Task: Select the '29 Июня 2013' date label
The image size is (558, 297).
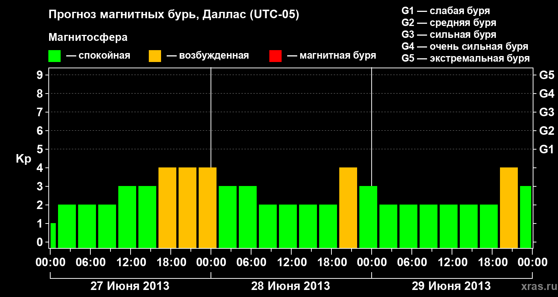Action: coord(451,286)
